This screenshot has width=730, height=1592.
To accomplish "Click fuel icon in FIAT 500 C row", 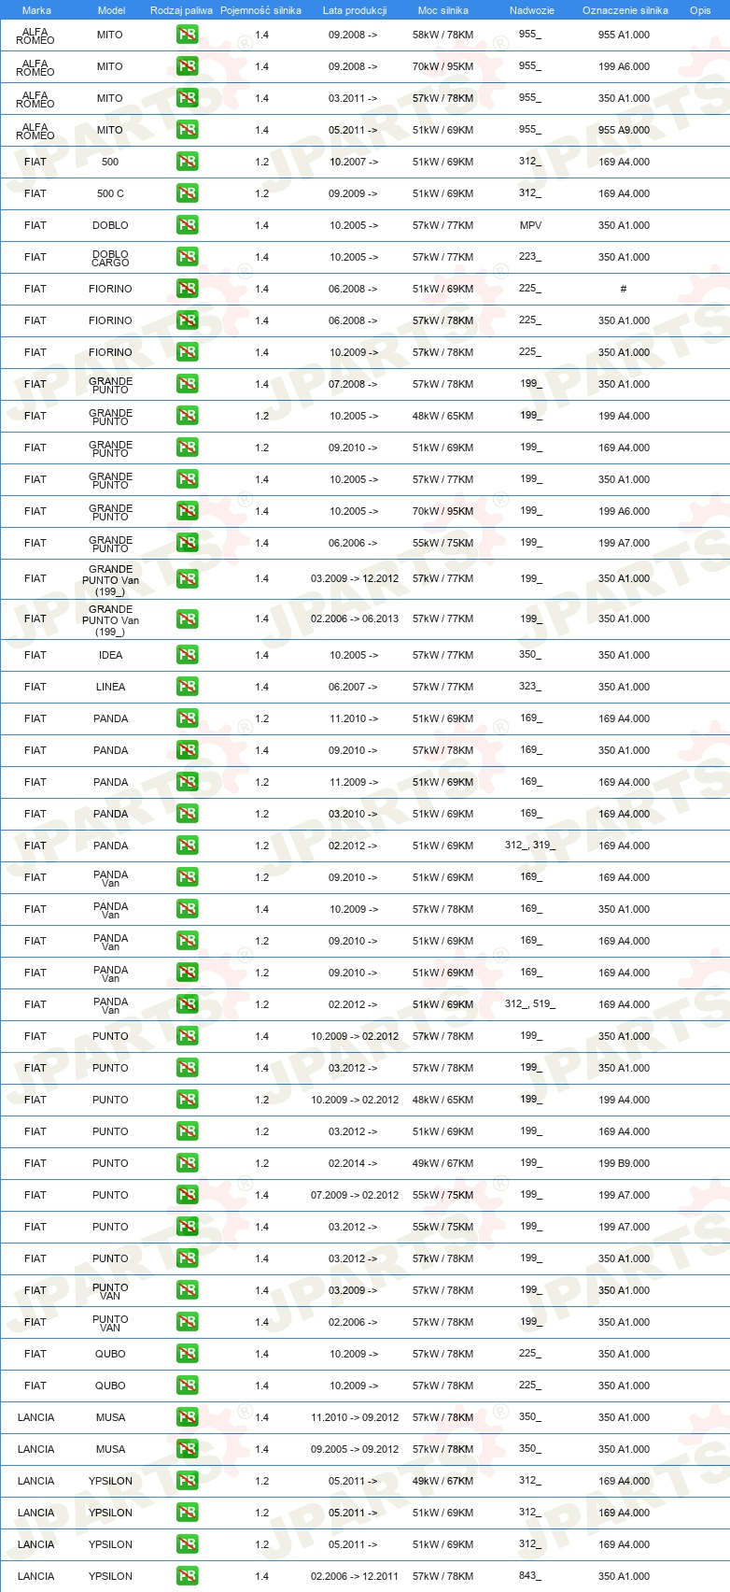I will tap(187, 193).
